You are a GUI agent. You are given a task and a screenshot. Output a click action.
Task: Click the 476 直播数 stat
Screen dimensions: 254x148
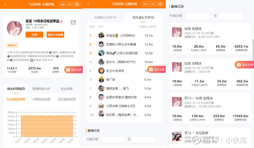[56, 68]
